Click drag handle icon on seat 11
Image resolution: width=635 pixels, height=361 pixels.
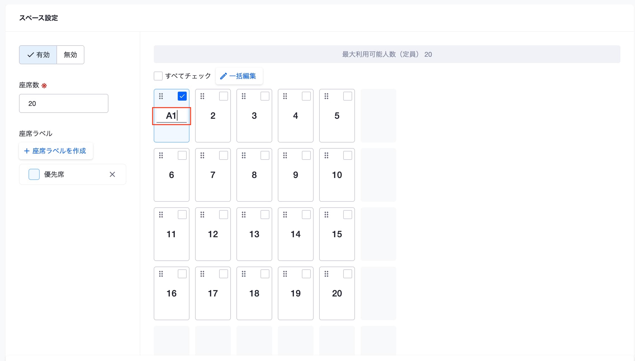161,215
